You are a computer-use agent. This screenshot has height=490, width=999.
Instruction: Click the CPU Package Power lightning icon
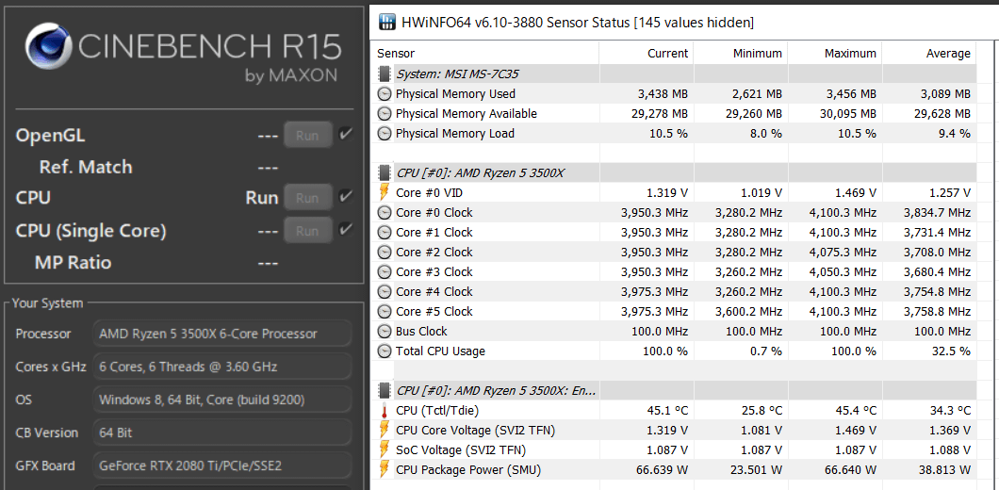pos(385,469)
